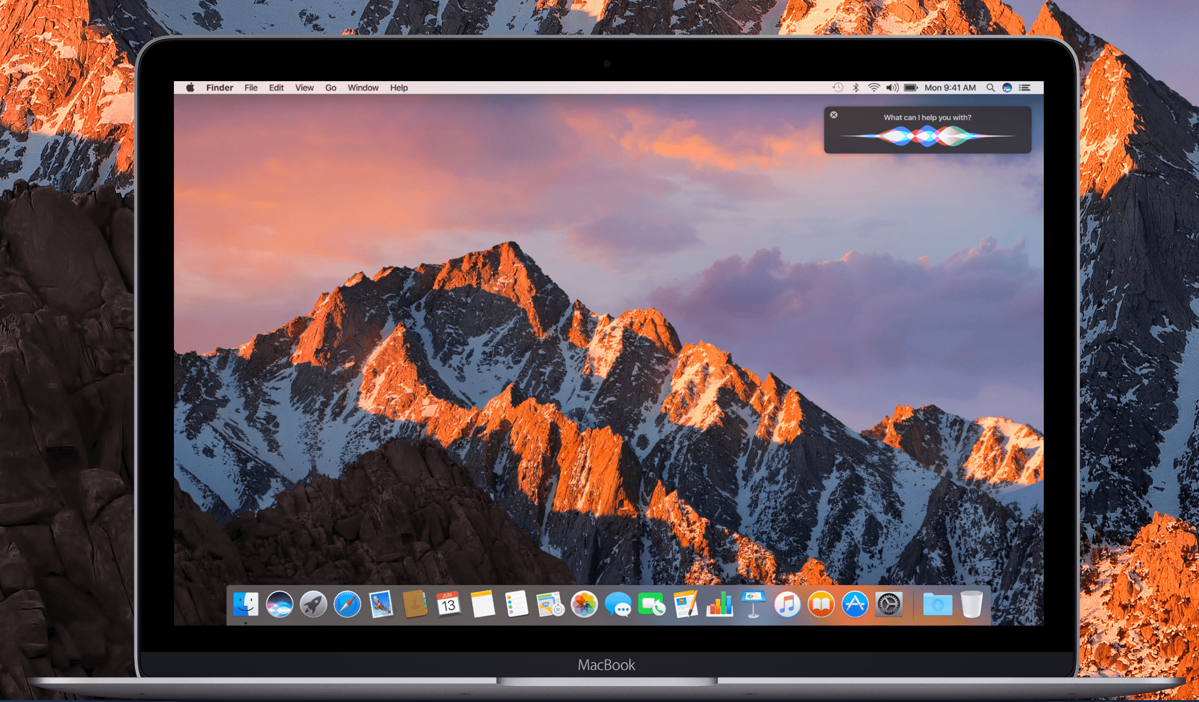Open the volume control in the menu bar

pyautogui.click(x=892, y=87)
